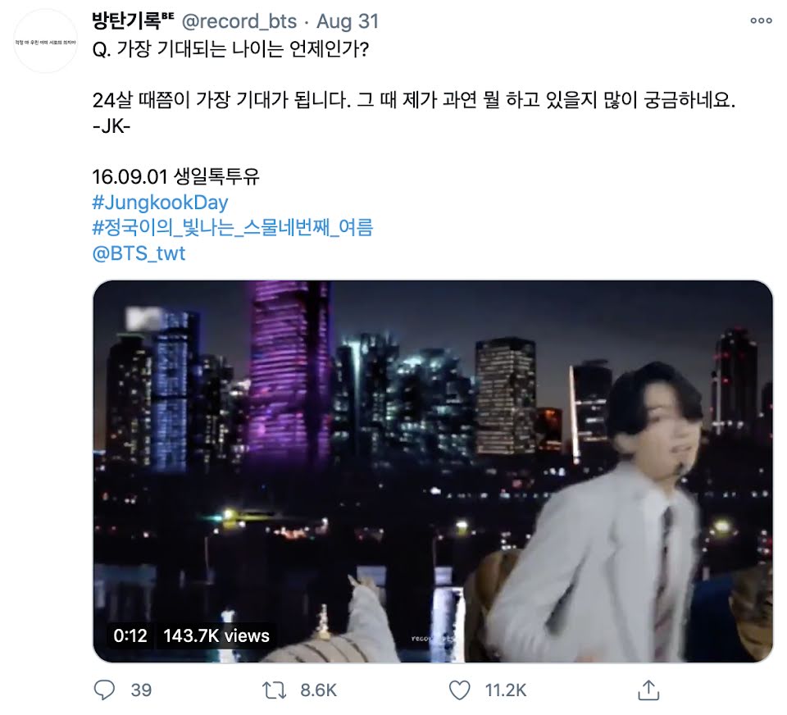Click the 143.7K views label
This screenshot has width=787, height=715.
coord(216,635)
